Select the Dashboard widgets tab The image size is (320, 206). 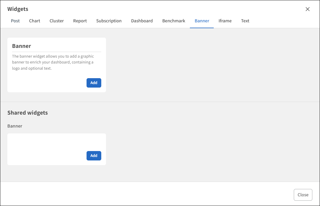coord(142,21)
